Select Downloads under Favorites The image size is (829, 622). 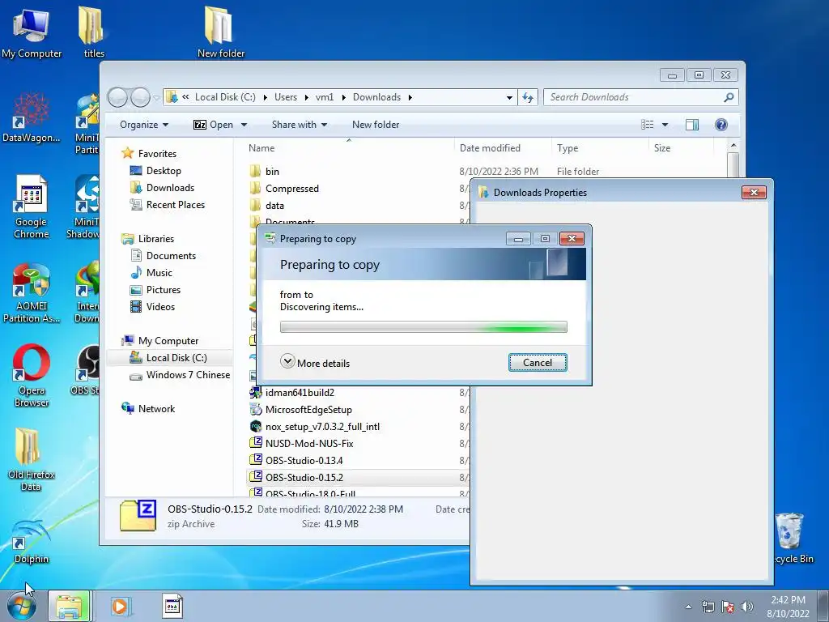coord(162,188)
